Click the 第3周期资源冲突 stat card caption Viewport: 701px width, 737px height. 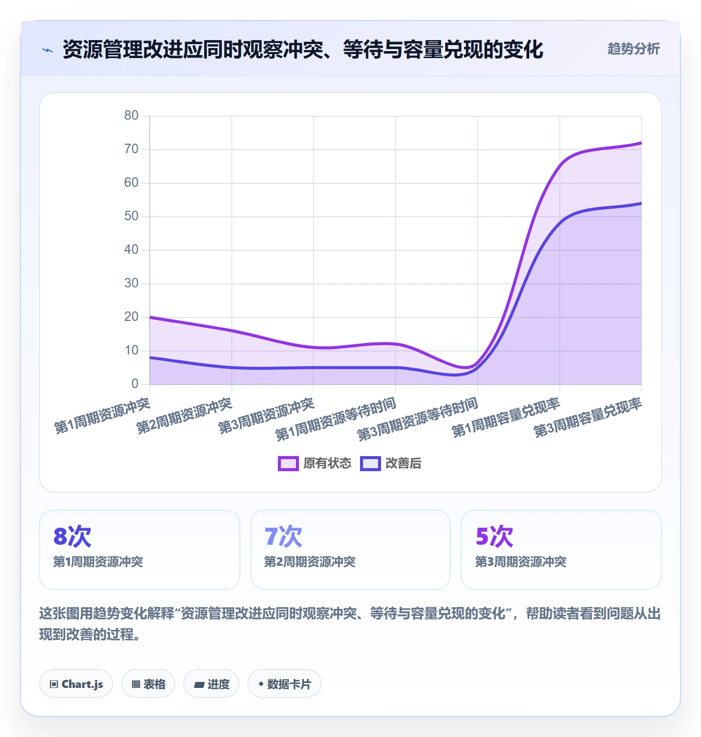[x=520, y=562]
